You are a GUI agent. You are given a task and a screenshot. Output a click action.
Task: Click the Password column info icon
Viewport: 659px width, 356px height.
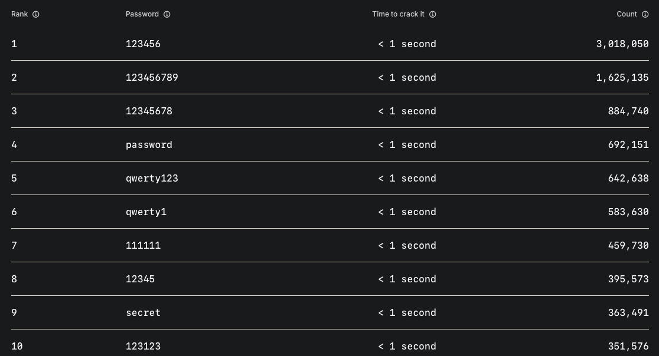(167, 14)
